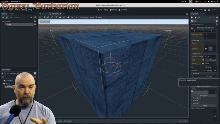Open the Perspective view menu button
Image resolution: width=220 pixels, height=124 pixels.
[45, 22]
